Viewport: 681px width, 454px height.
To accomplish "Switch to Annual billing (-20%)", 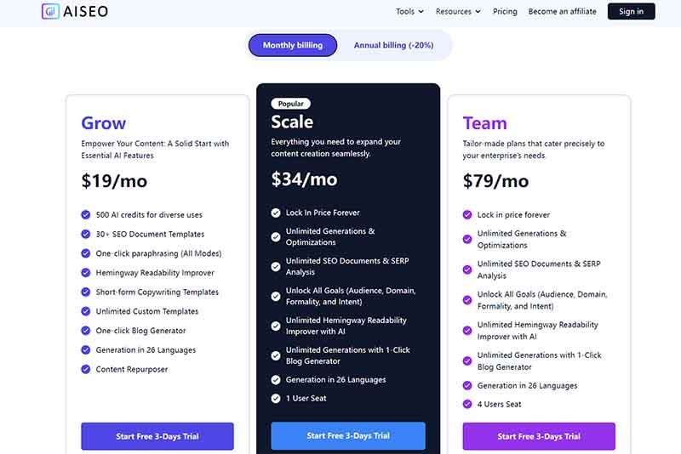I will [x=393, y=45].
